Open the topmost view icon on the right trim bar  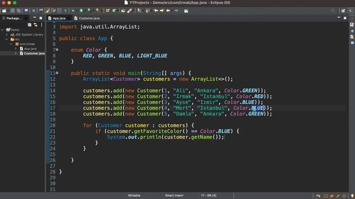click(x=352, y=24)
